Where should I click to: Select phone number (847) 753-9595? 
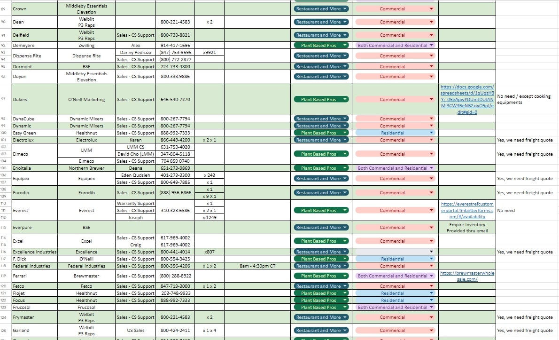(175, 53)
